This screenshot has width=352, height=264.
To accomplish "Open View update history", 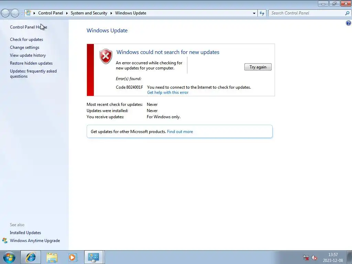I will 28,55.
